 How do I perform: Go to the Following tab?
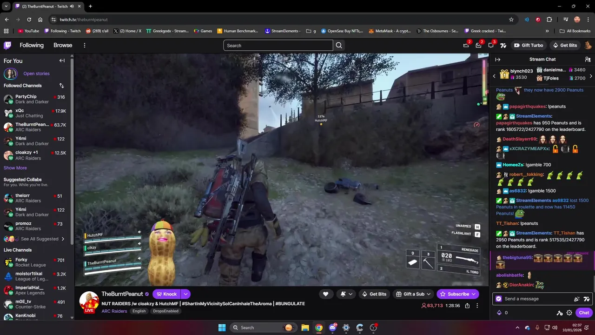(32, 45)
